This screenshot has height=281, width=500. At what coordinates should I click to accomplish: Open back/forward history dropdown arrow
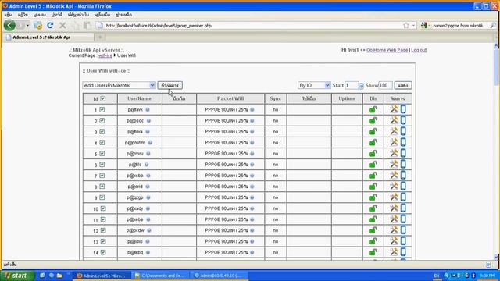tap(27, 25)
